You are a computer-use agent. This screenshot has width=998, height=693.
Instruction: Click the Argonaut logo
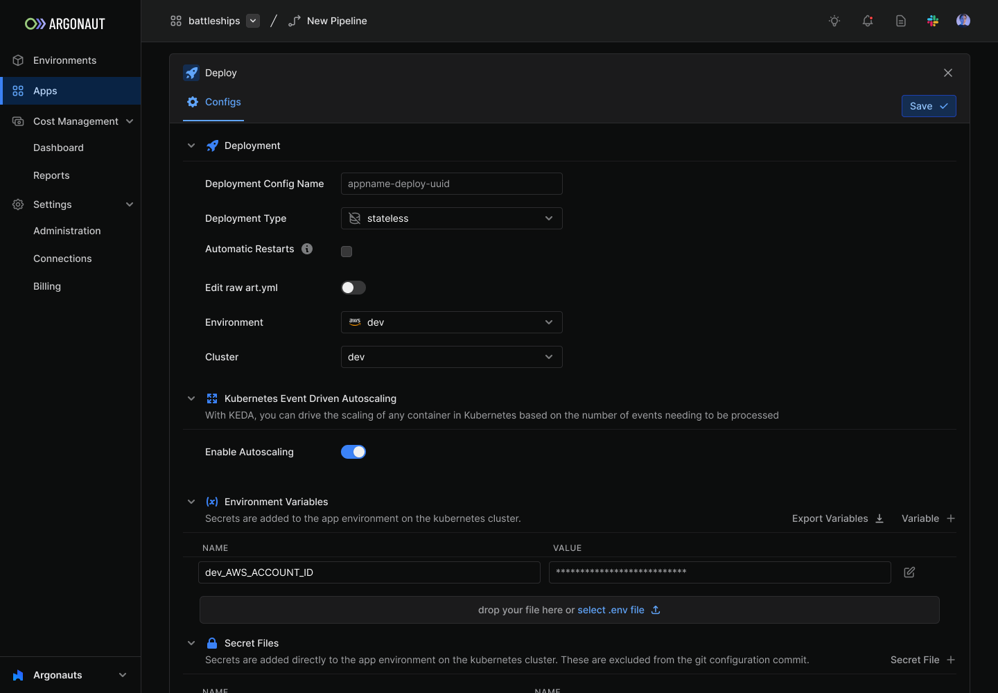pos(64,24)
